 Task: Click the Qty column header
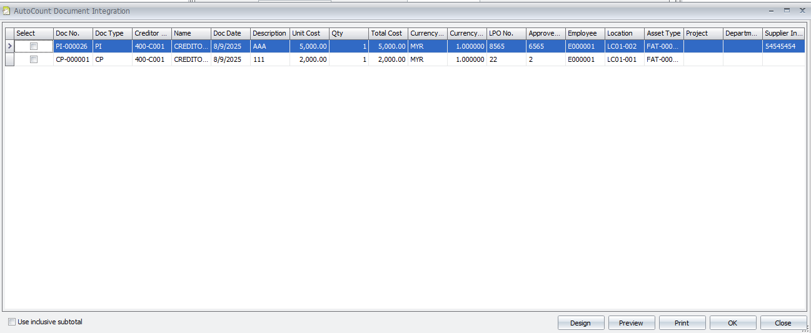[349, 33]
